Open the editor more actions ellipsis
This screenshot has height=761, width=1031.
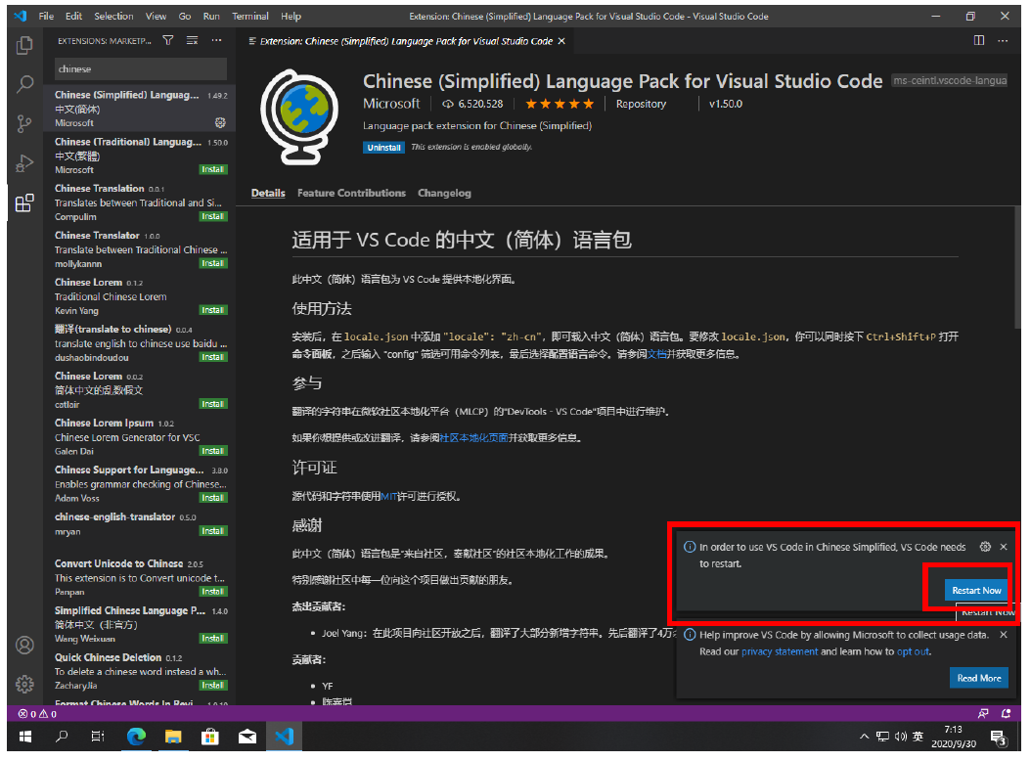[1003, 41]
